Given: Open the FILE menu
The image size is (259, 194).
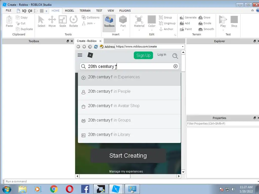Looking at the screenshot, I should (8, 10).
